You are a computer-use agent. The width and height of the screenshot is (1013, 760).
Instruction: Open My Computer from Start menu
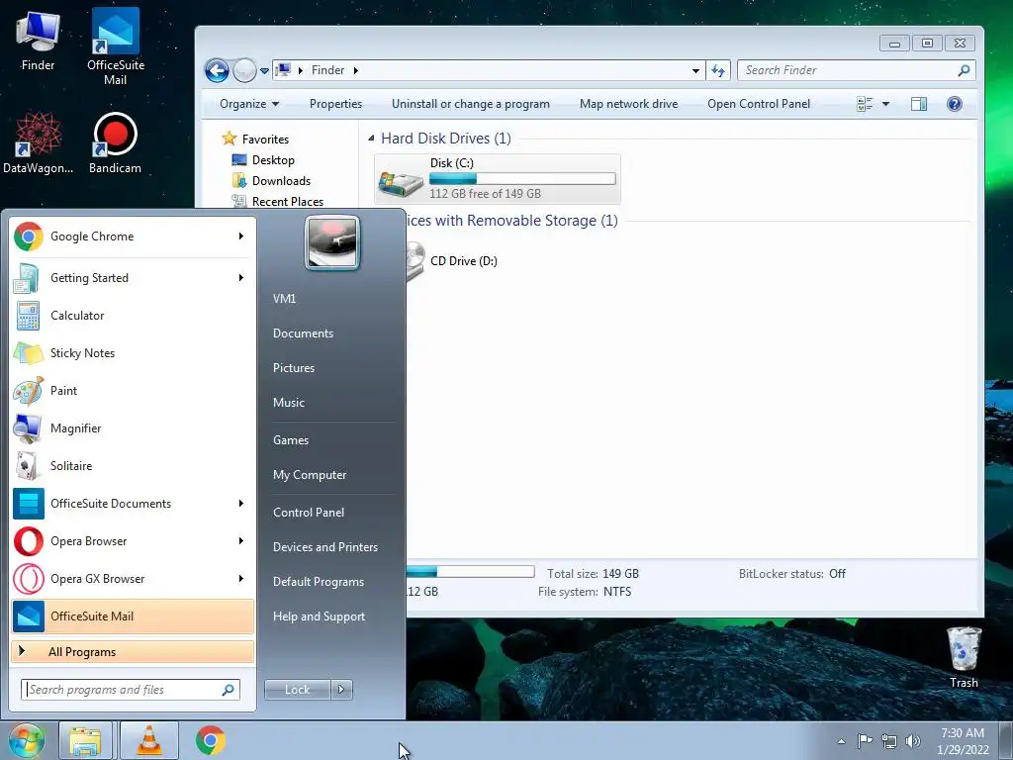(310, 475)
